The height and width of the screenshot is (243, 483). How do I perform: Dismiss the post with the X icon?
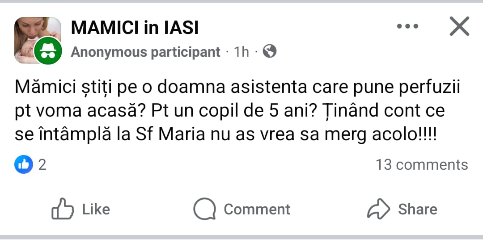pyautogui.click(x=459, y=26)
